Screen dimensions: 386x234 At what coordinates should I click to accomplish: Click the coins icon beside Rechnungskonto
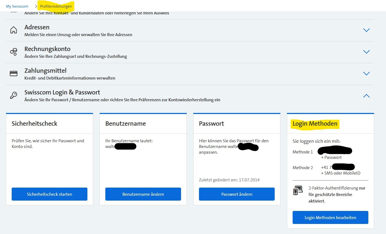14,52
